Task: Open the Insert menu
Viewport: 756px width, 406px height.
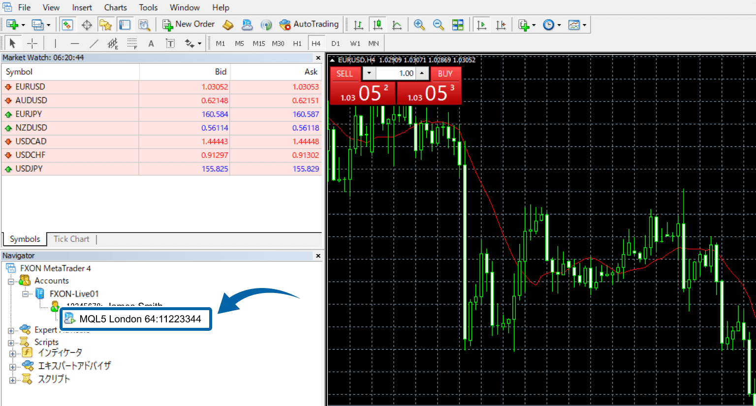Action: click(x=82, y=7)
